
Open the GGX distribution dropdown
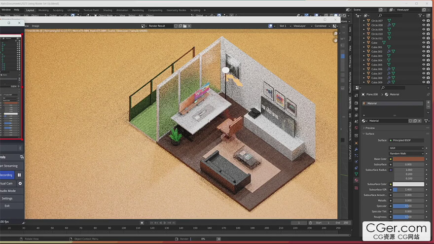pos(406,147)
